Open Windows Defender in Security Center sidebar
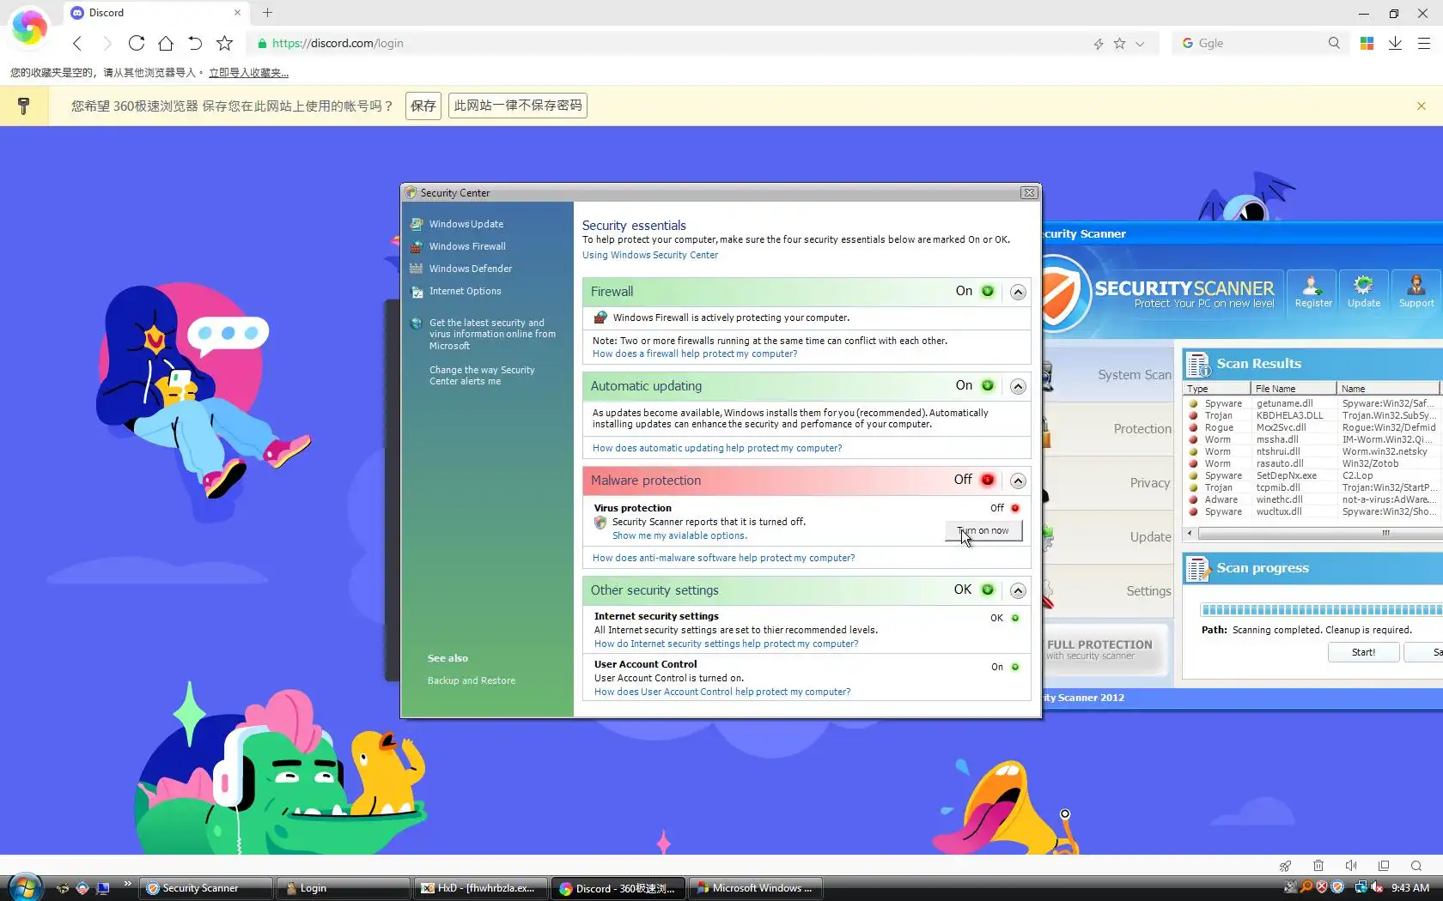 click(471, 269)
